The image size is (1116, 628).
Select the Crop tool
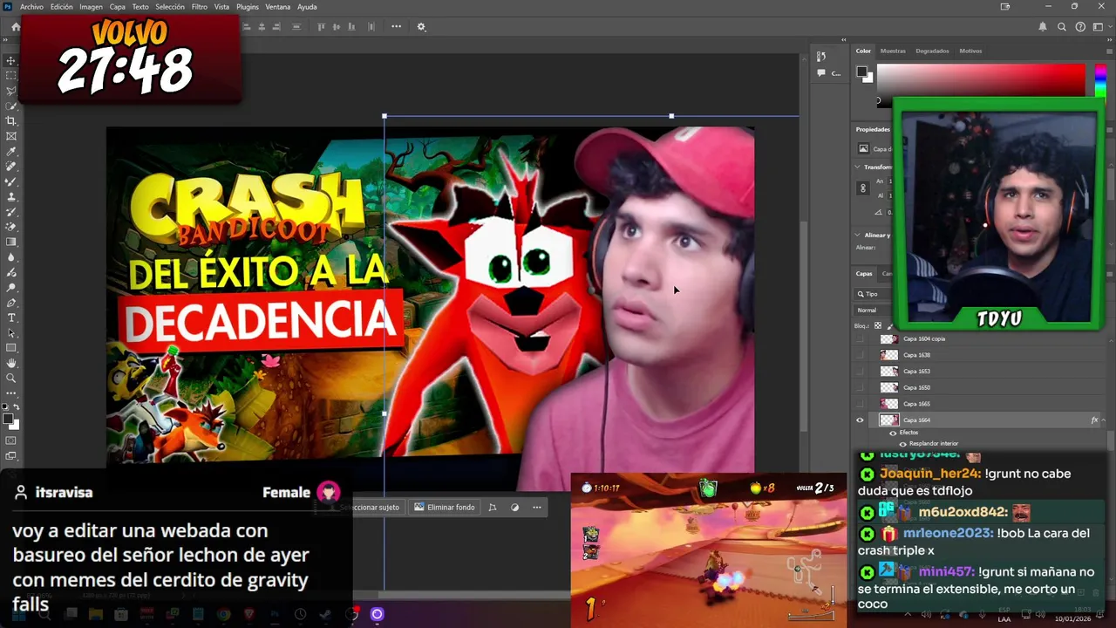[x=11, y=121]
